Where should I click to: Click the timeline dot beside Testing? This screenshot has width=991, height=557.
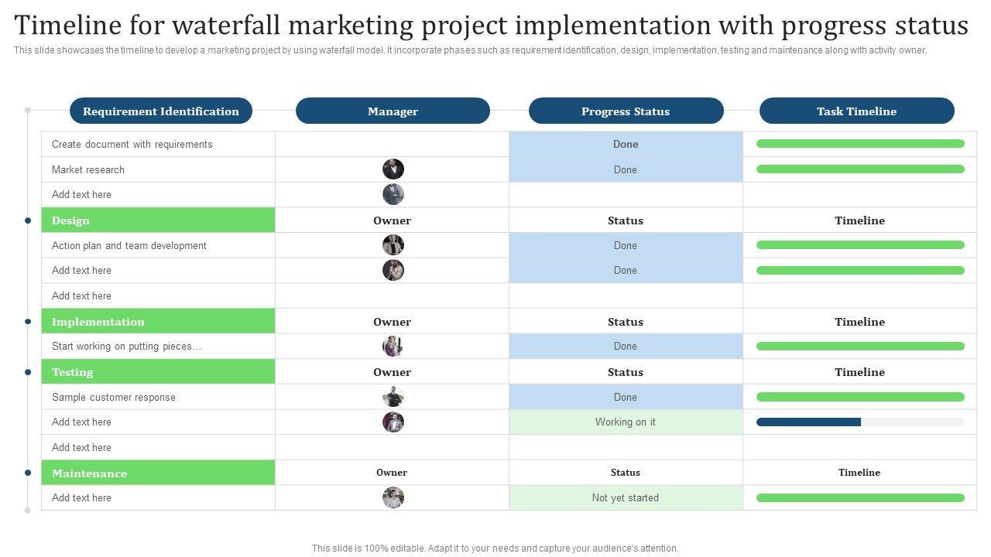click(28, 372)
